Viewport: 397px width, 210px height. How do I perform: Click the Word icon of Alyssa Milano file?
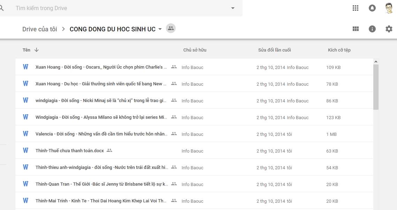pos(25,117)
